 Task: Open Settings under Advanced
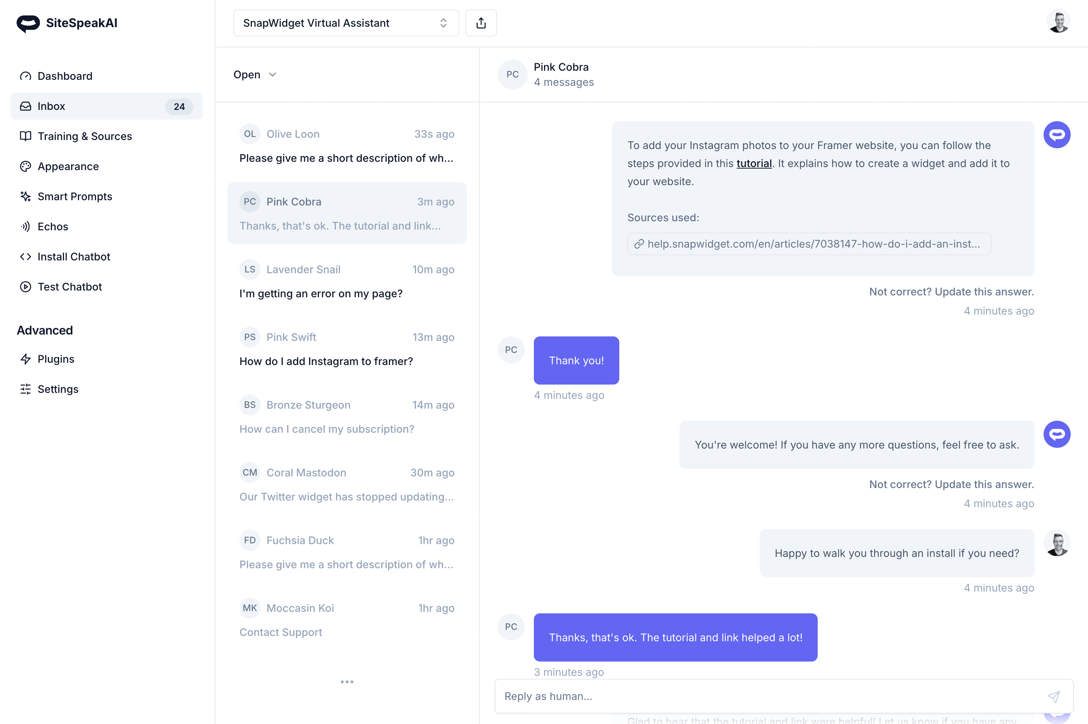(58, 389)
